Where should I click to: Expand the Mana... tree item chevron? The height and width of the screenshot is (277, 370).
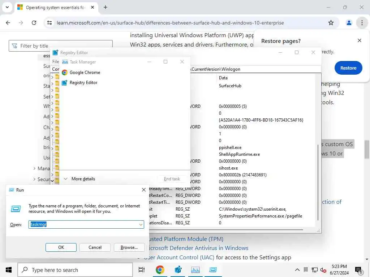pos(34,168)
